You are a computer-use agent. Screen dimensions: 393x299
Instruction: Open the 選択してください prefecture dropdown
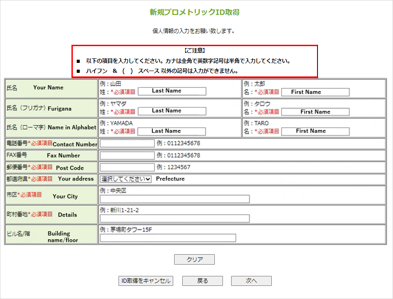[126, 179]
